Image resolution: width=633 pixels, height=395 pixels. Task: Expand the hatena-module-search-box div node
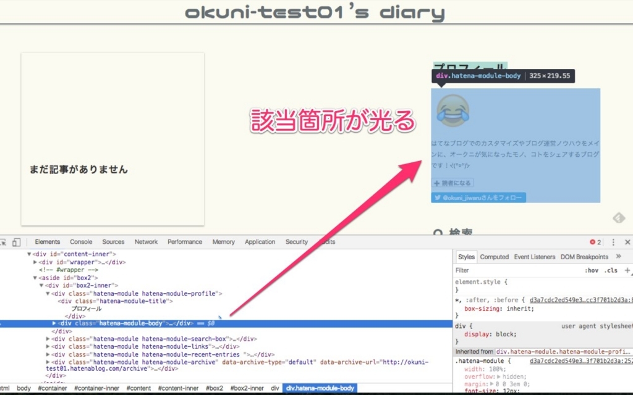coord(48,339)
